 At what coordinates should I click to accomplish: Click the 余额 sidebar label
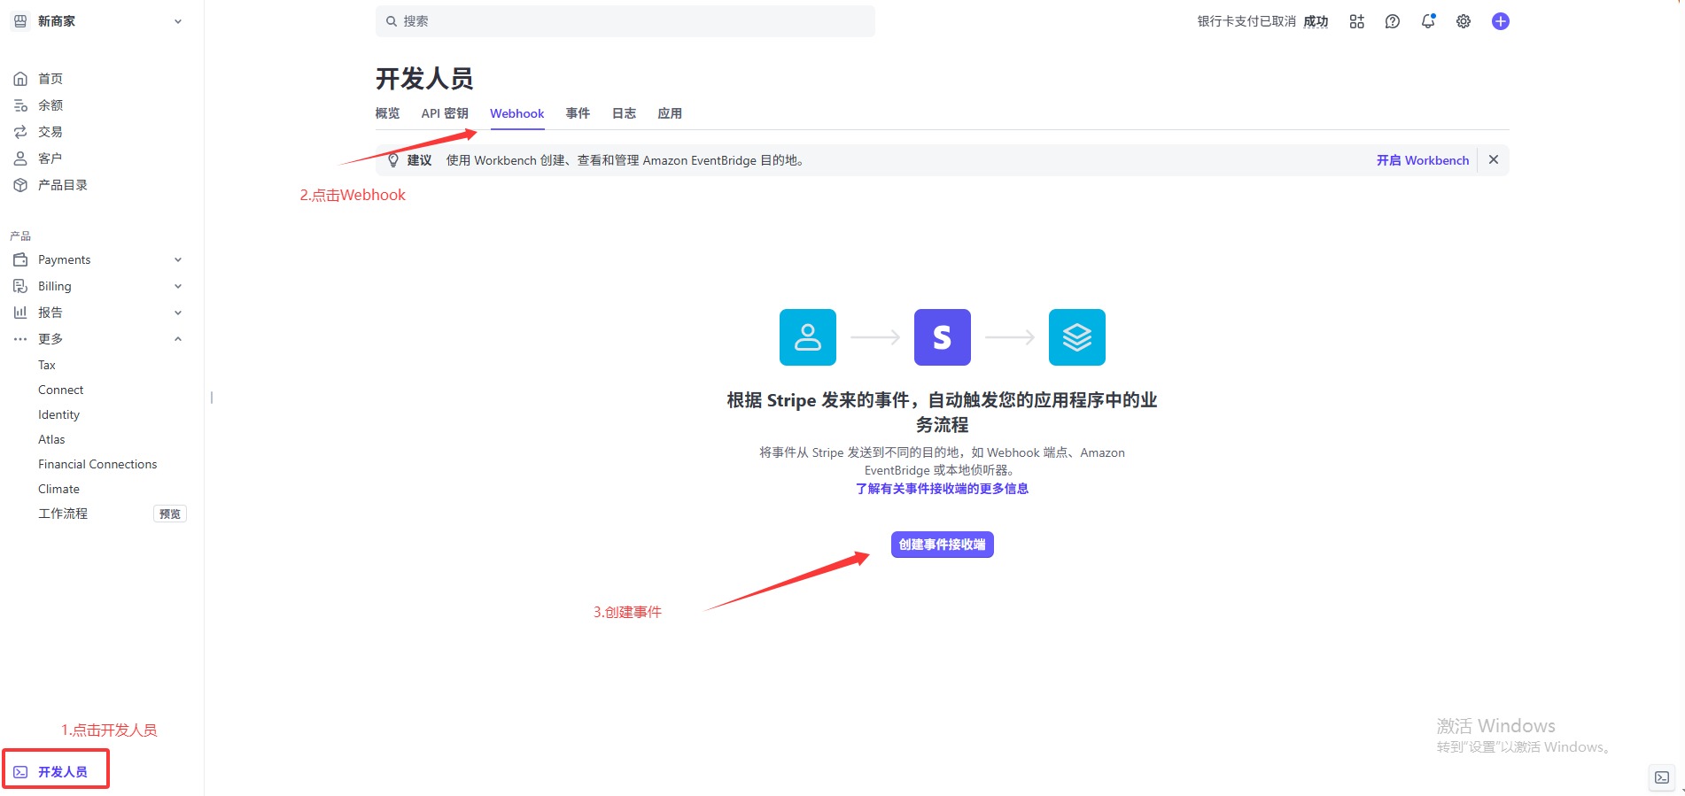(50, 105)
